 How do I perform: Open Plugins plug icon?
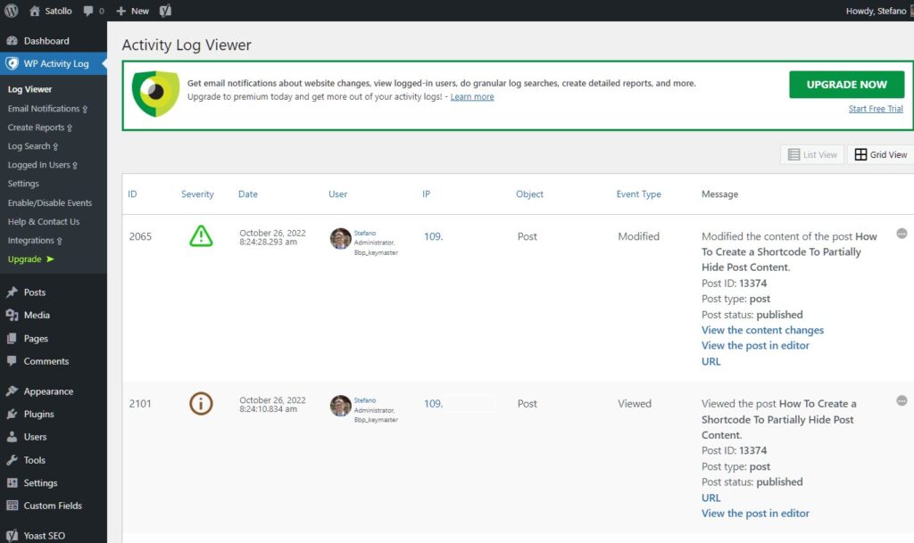[x=12, y=414]
